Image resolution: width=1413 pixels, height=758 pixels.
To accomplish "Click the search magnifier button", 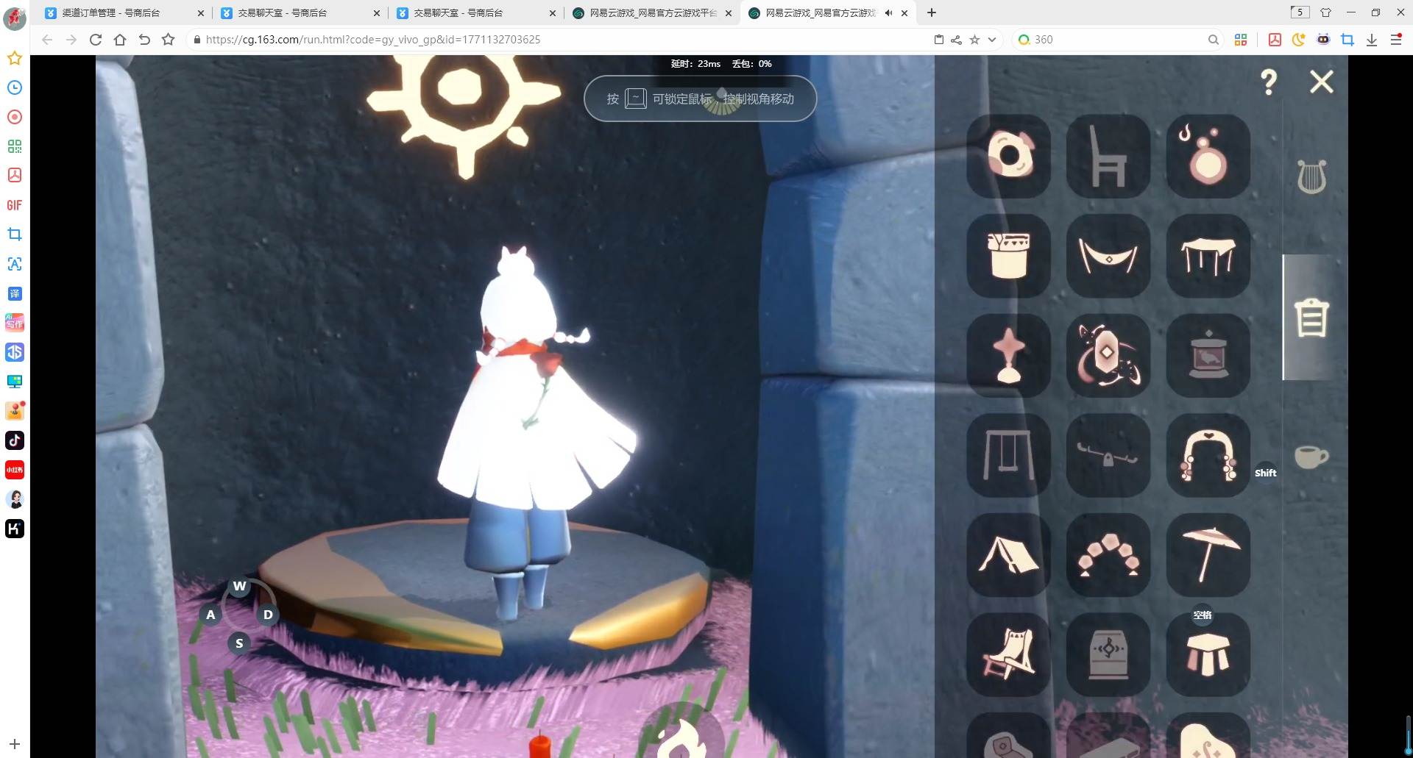I will coord(1213,40).
